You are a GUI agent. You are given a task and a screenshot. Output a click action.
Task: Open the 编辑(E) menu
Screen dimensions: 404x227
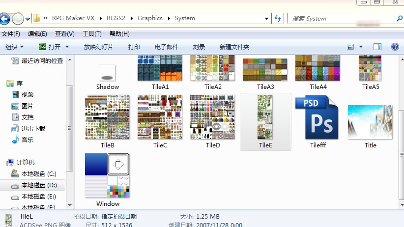[x=37, y=34]
